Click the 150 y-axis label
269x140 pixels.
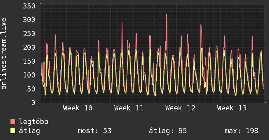click(x=29, y=61)
